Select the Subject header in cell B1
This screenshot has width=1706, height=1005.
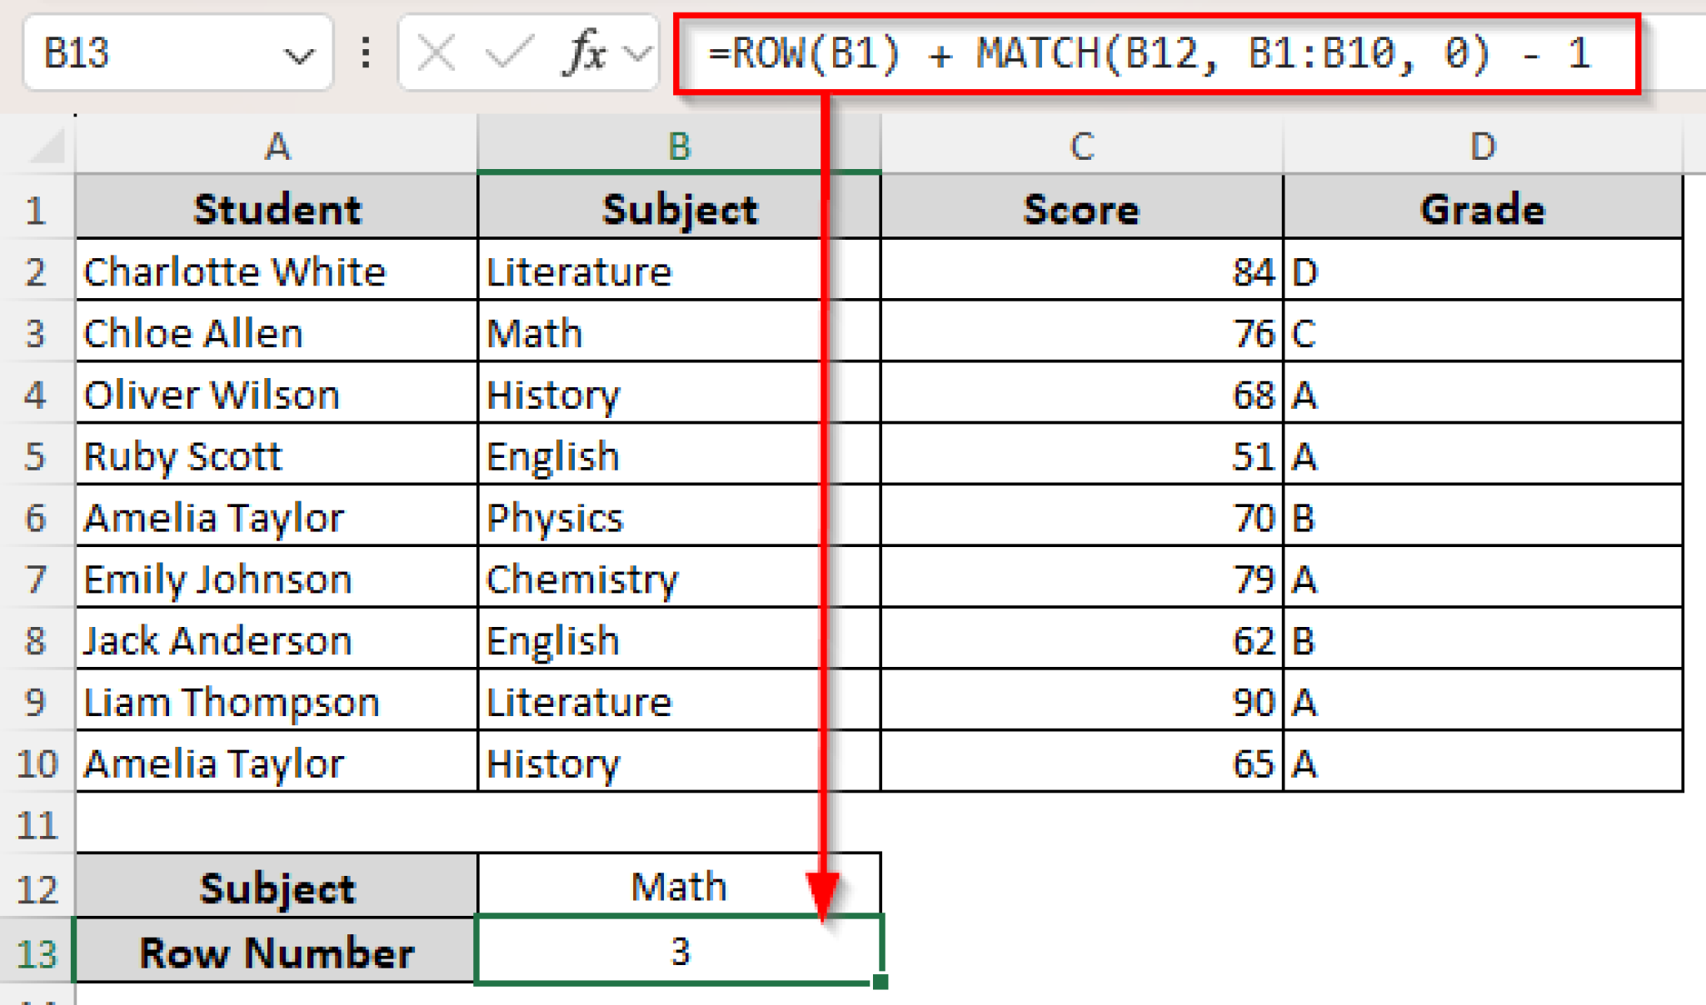677,209
